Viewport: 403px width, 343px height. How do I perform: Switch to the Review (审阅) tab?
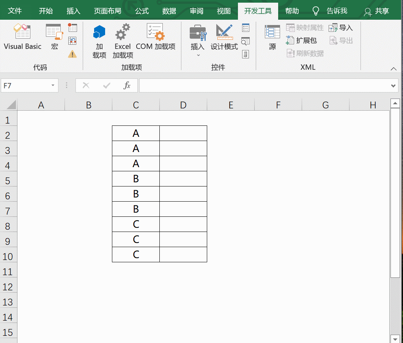(x=196, y=11)
